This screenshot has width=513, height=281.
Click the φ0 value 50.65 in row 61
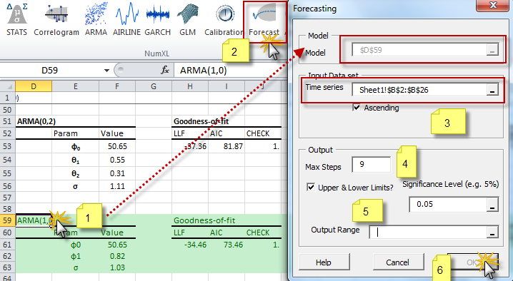pyautogui.click(x=117, y=245)
